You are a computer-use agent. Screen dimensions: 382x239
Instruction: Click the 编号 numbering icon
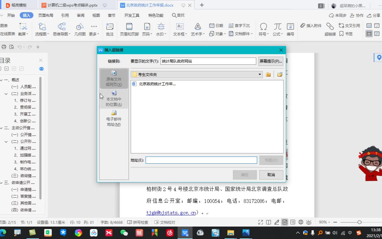point(290,29)
